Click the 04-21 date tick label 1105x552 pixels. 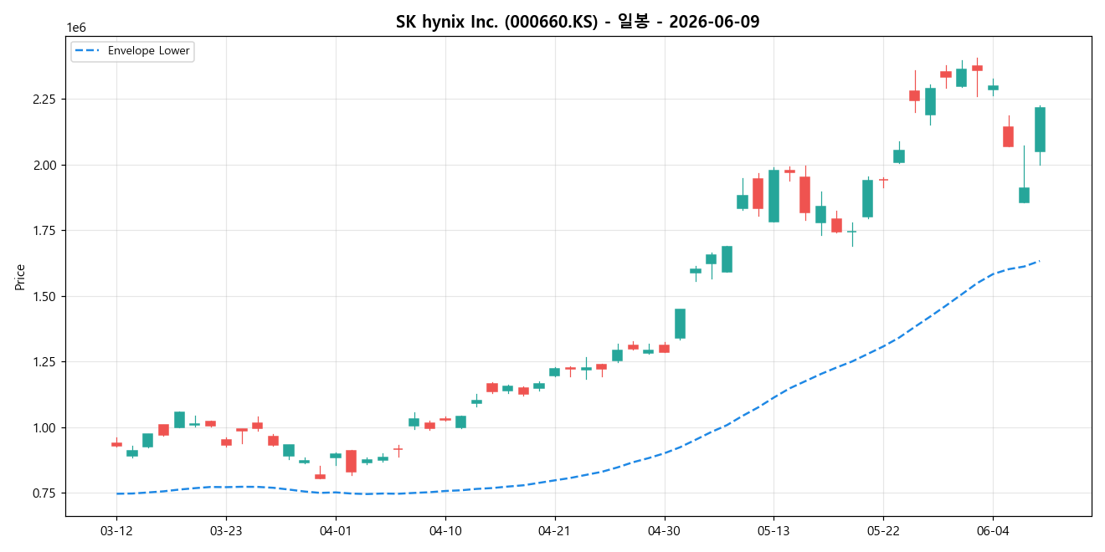pyautogui.click(x=555, y=530)
